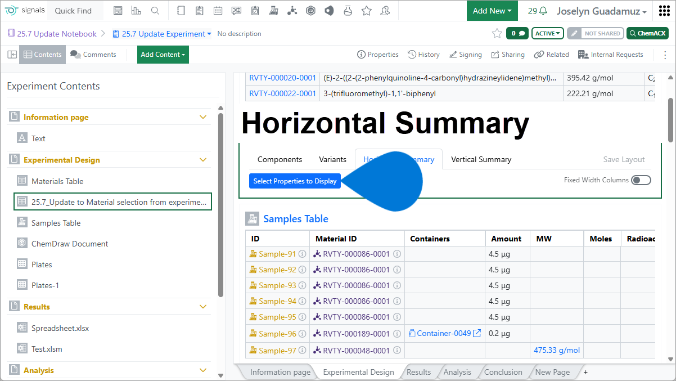Open the Add New dropdown
Viewport: 676px width, 381px height.
pyautogui.click(x=492, y=11)
